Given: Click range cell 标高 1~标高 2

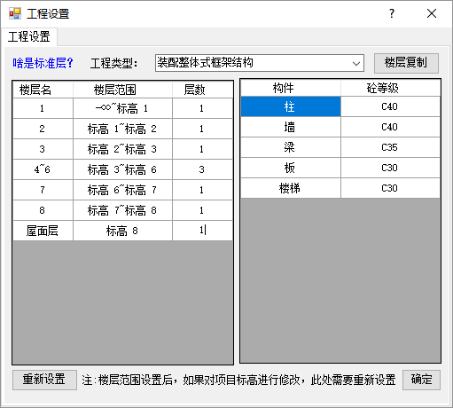Looking at the screenshot, I should coord(122,129).
